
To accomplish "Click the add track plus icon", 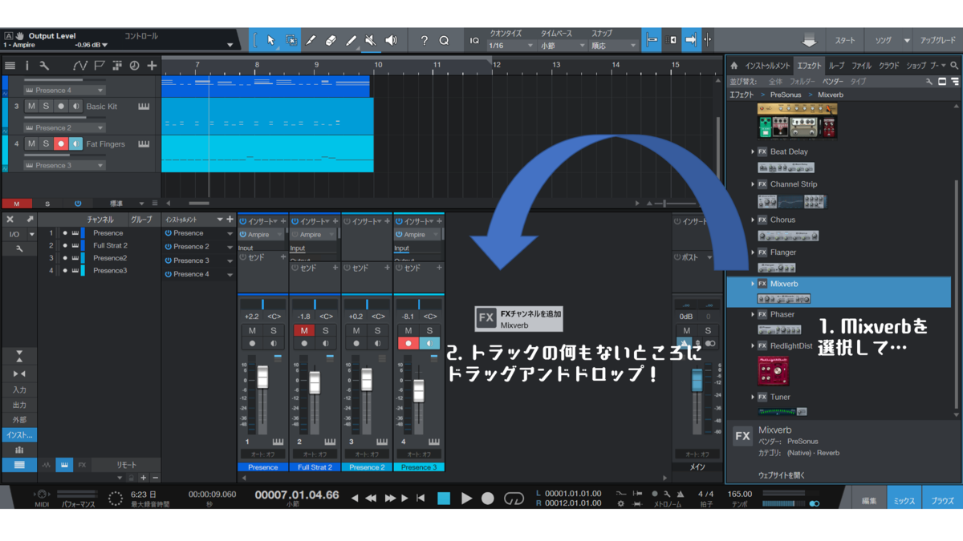I will (x=152, y=66).
